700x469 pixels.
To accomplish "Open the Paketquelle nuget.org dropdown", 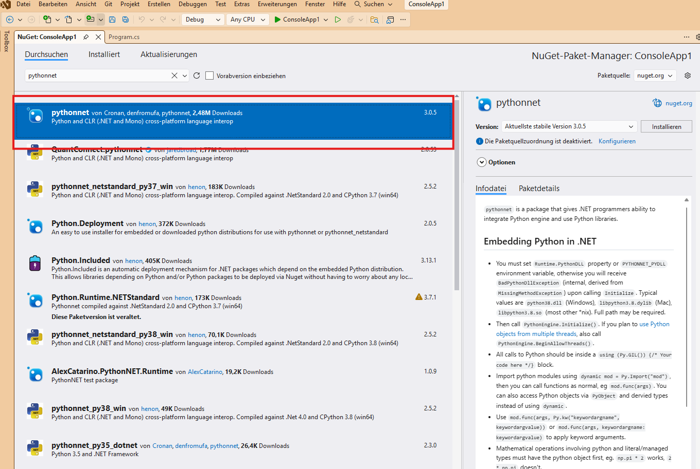I will [655, 75].
